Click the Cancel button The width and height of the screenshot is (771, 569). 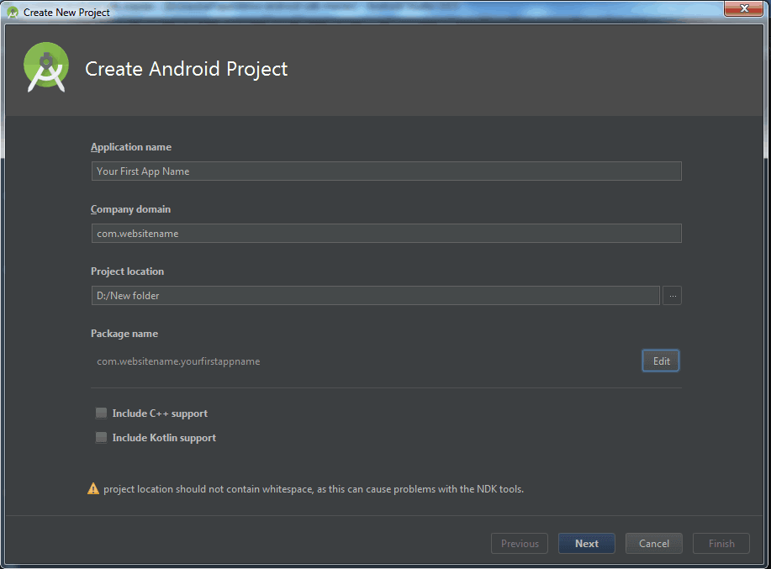[x=654, y=544]
